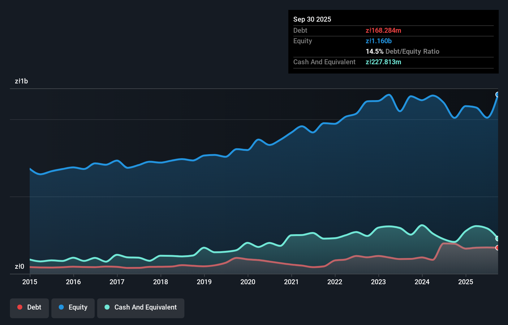This screenshot has height=325, width=508.
Task: Toggle the Cash And Equivalent series visibility
Action: tap(141, 307)
